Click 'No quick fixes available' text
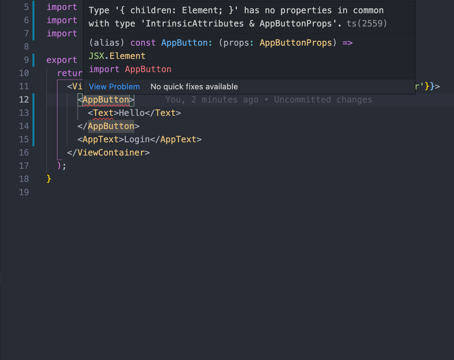The height and width of the screenshot is (360, 454). coord(194,87)
